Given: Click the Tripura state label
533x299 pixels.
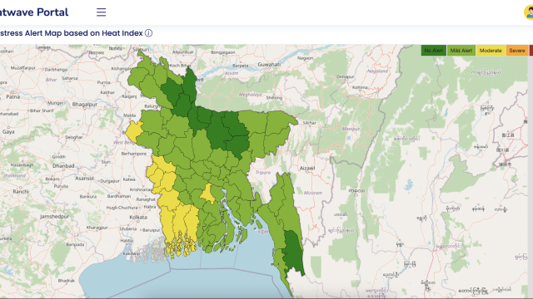Looking at the screenshot, I should click(263, 173).
